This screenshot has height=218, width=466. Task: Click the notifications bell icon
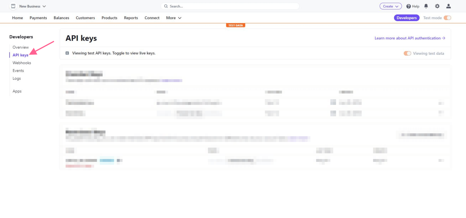[x=426, y=6]
